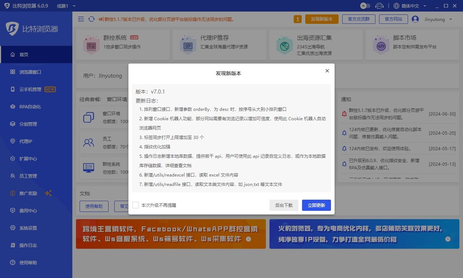Open the 脚本市场 card
The width and height of the screenshot is (463, 278).
(x=412, y=44)
